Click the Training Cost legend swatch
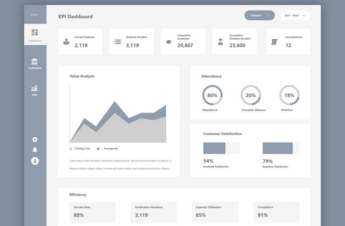 tap(71, 149)
